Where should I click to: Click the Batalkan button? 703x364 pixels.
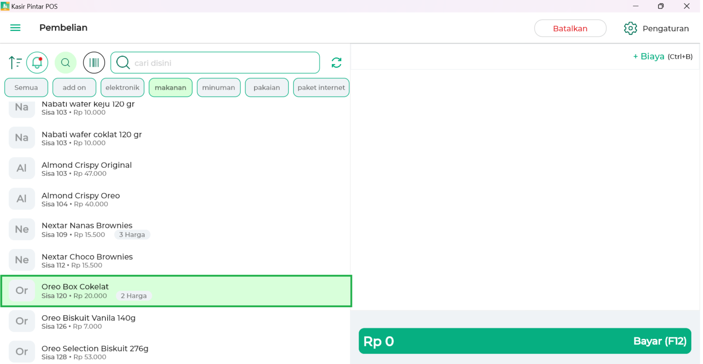pos(570,28)
